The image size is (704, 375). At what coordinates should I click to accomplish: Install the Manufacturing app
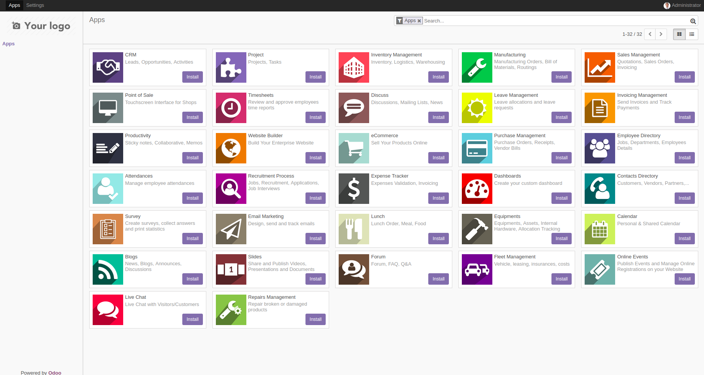561,77
